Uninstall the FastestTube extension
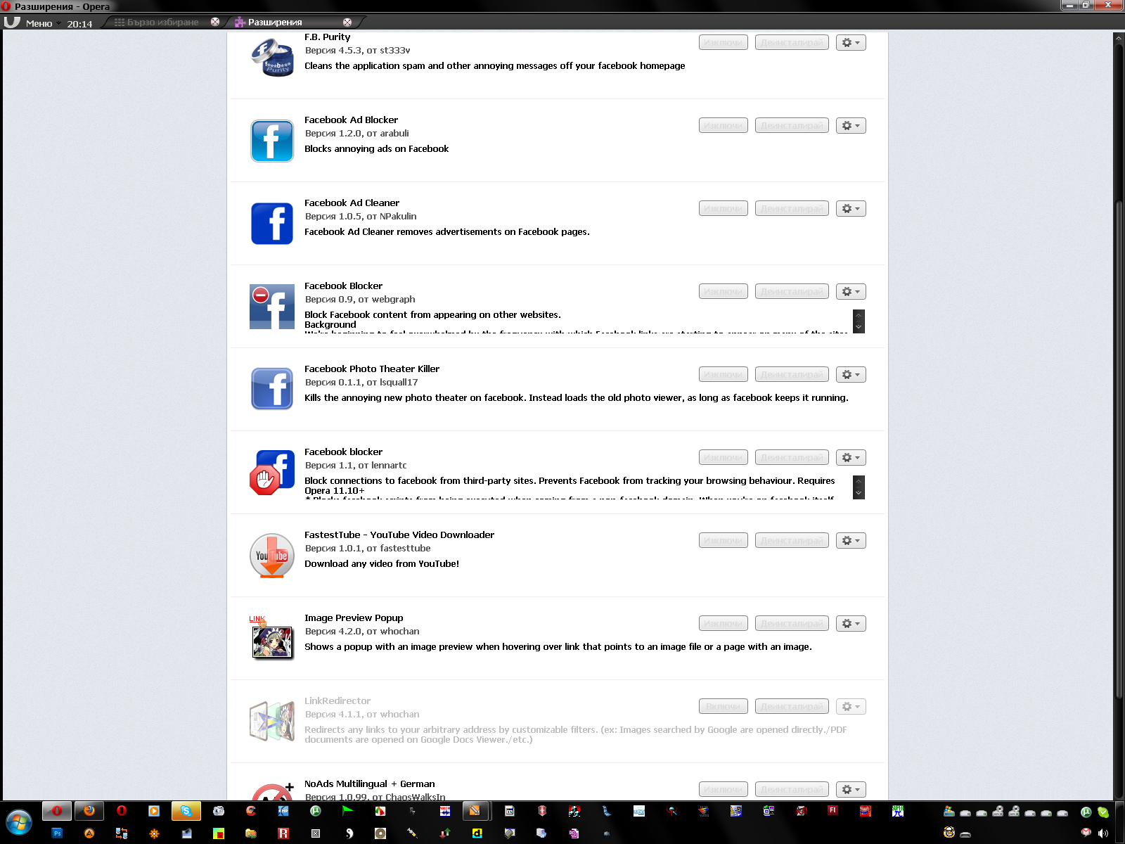The image size is (1125, 844). click(792, 541)
